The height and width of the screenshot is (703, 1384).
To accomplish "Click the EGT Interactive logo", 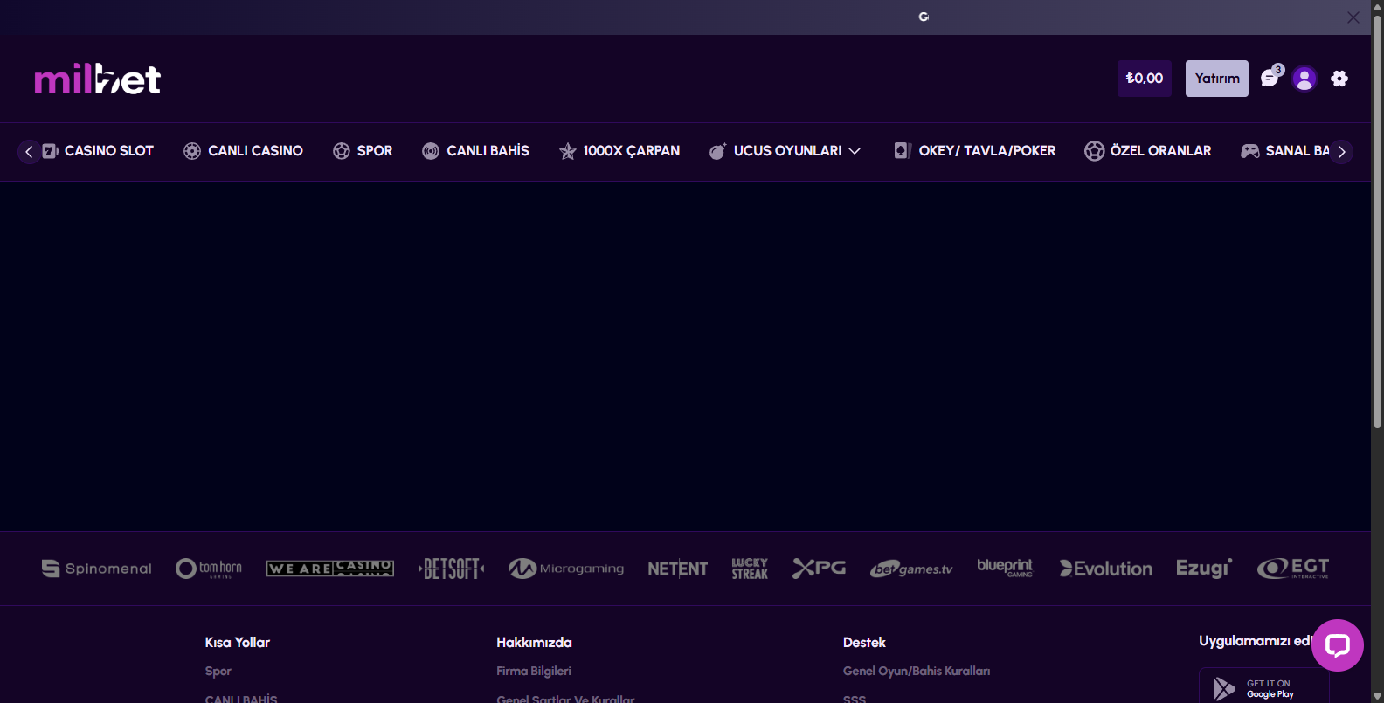I will point(1293,569).
